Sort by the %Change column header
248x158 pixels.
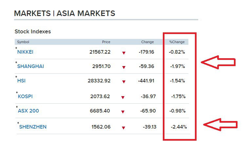tap(177, 42)
